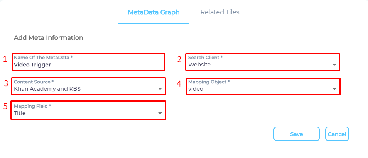Click the Mapping Field dropdown arrow icon
This screenshot has width=368, height=158.
[x=160, y=114]
